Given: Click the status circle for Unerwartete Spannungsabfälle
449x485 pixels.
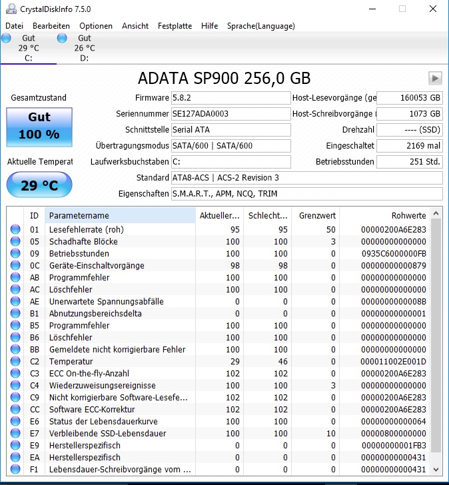Looking at the screenshot, I should (x=15, y=302).
